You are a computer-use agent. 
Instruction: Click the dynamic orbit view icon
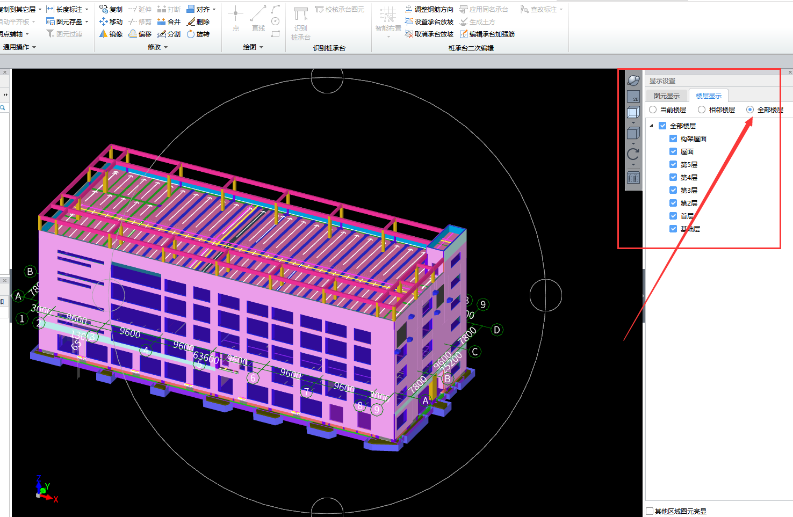click(633, 81)
